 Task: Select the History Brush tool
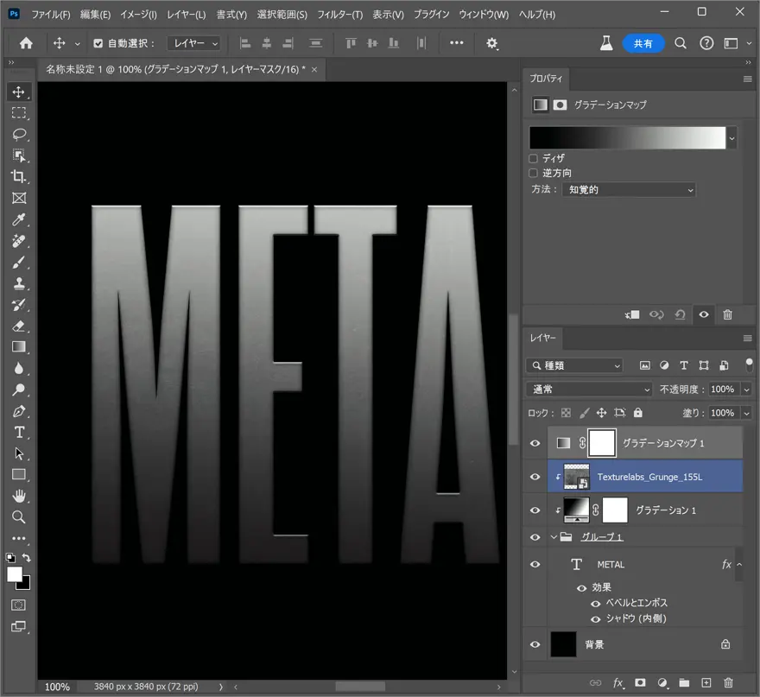tap(18, 305)
